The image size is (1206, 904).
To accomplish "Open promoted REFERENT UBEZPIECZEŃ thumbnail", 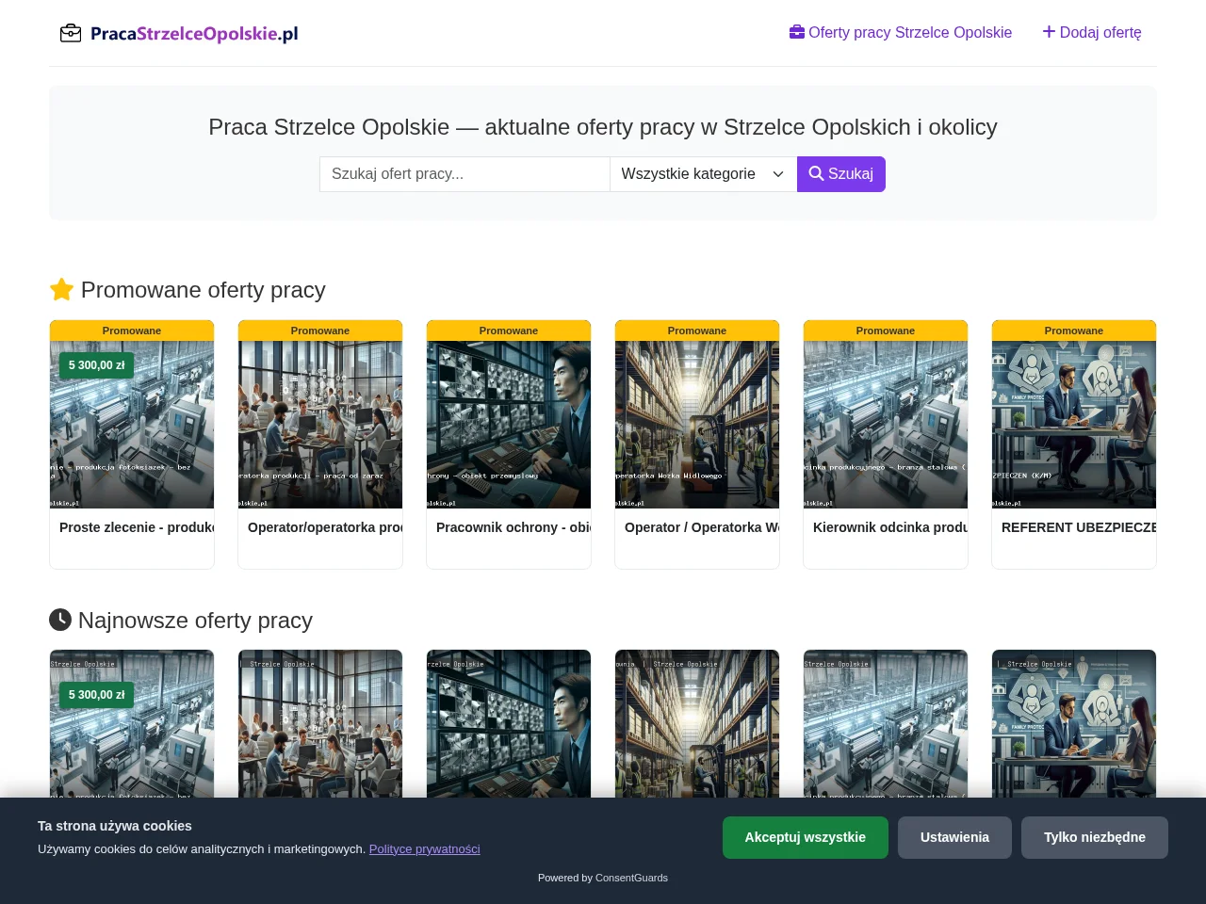I will tap(1074, 425).
